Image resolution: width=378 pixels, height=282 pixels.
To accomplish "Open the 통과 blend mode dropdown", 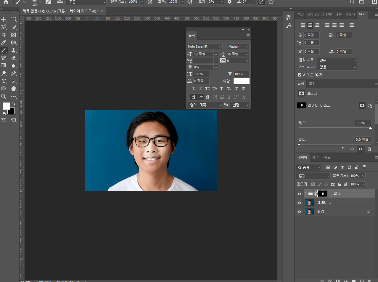I will point(313,176).
